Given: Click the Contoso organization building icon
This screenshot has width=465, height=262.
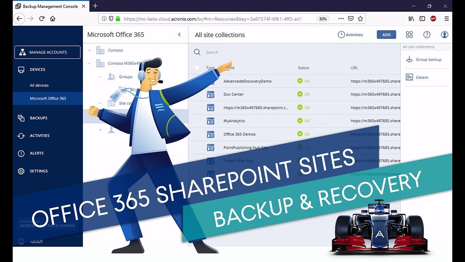Looking at the screenshot, I should (100, 50).
